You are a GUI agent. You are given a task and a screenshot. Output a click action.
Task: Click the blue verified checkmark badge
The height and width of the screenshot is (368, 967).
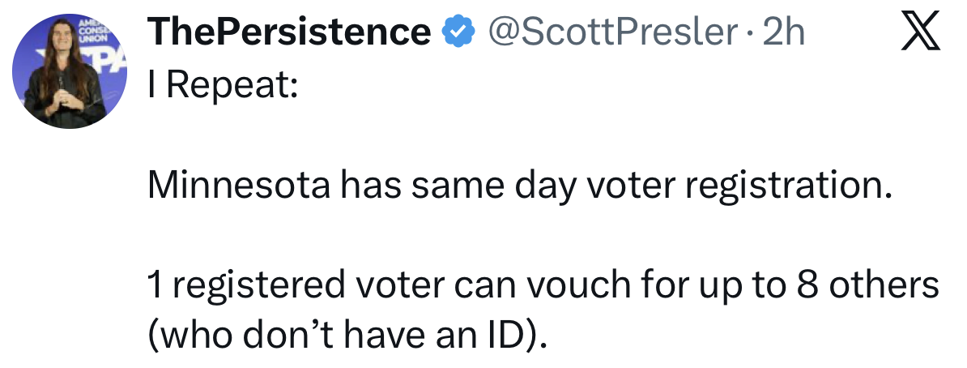pos(455,32)
